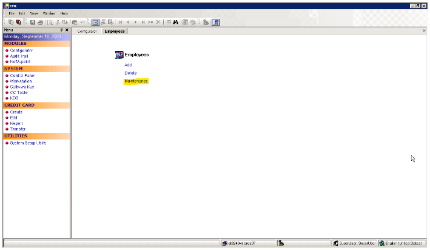Click the SYSTEM section header

pos(36,69)
